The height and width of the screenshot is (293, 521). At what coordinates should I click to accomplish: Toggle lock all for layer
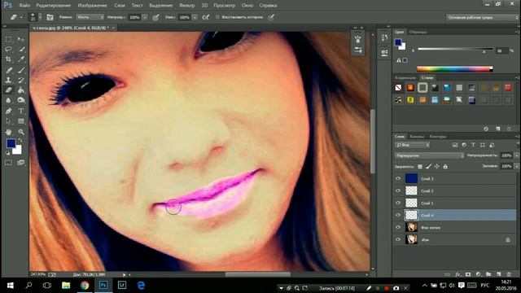coord(445,166)
